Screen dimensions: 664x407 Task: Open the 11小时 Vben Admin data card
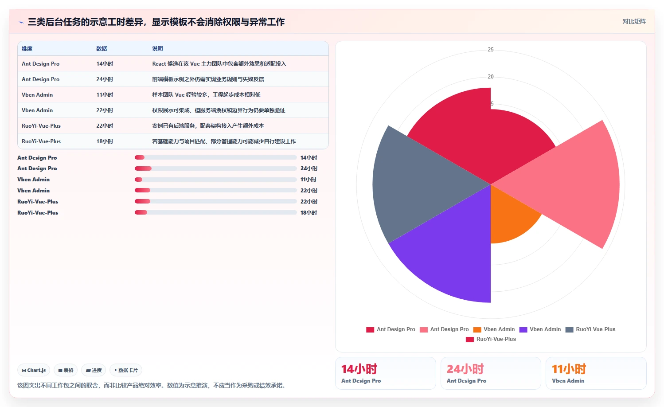tap(596, 373)
